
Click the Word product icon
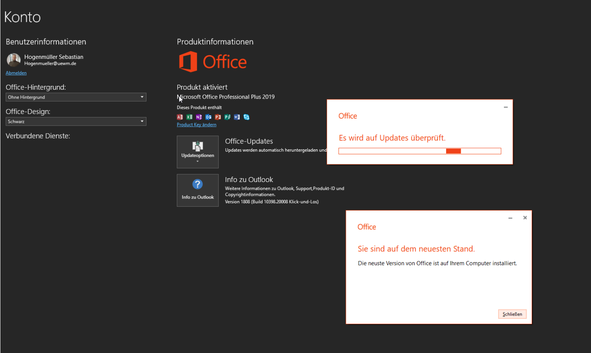pos(237,117)
